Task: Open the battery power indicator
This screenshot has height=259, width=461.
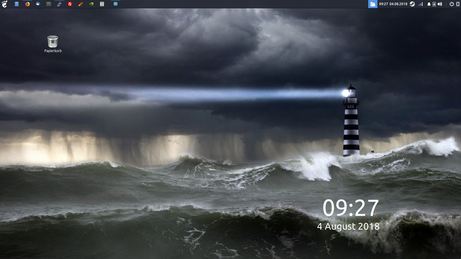Action: [434, 4]
